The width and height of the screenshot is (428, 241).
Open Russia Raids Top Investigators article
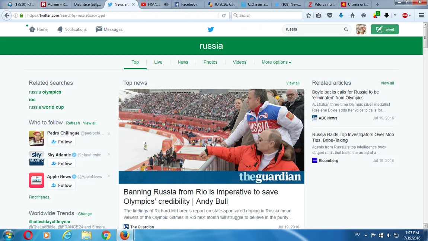pyautogui.click(x=353, y=137)
